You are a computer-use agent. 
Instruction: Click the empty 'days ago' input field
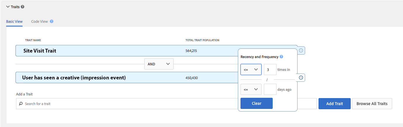[270, 89]
